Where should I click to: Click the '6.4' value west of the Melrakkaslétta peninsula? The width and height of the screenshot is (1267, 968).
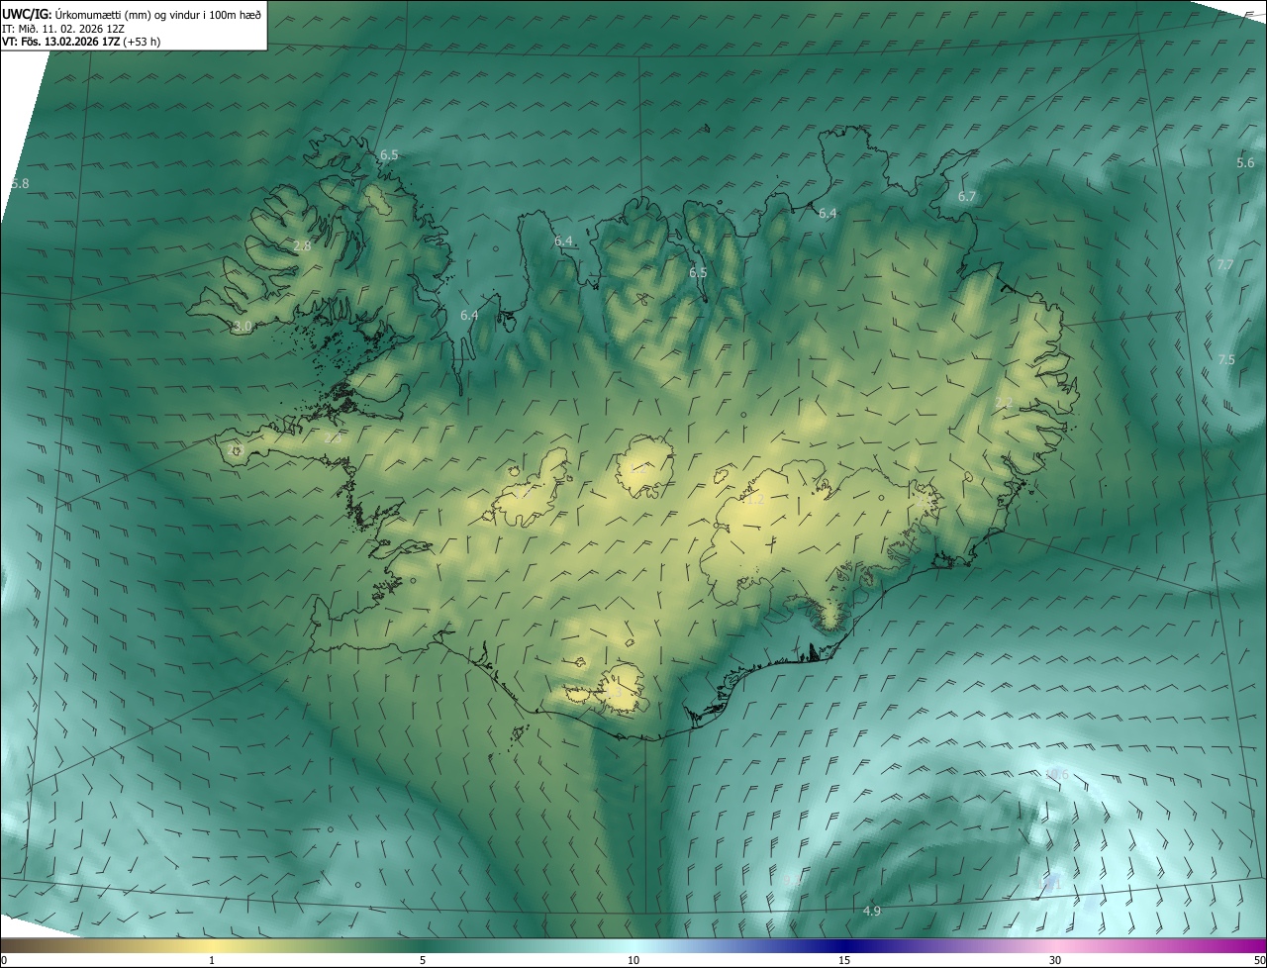pyautogui.click(x=828, y=214)
